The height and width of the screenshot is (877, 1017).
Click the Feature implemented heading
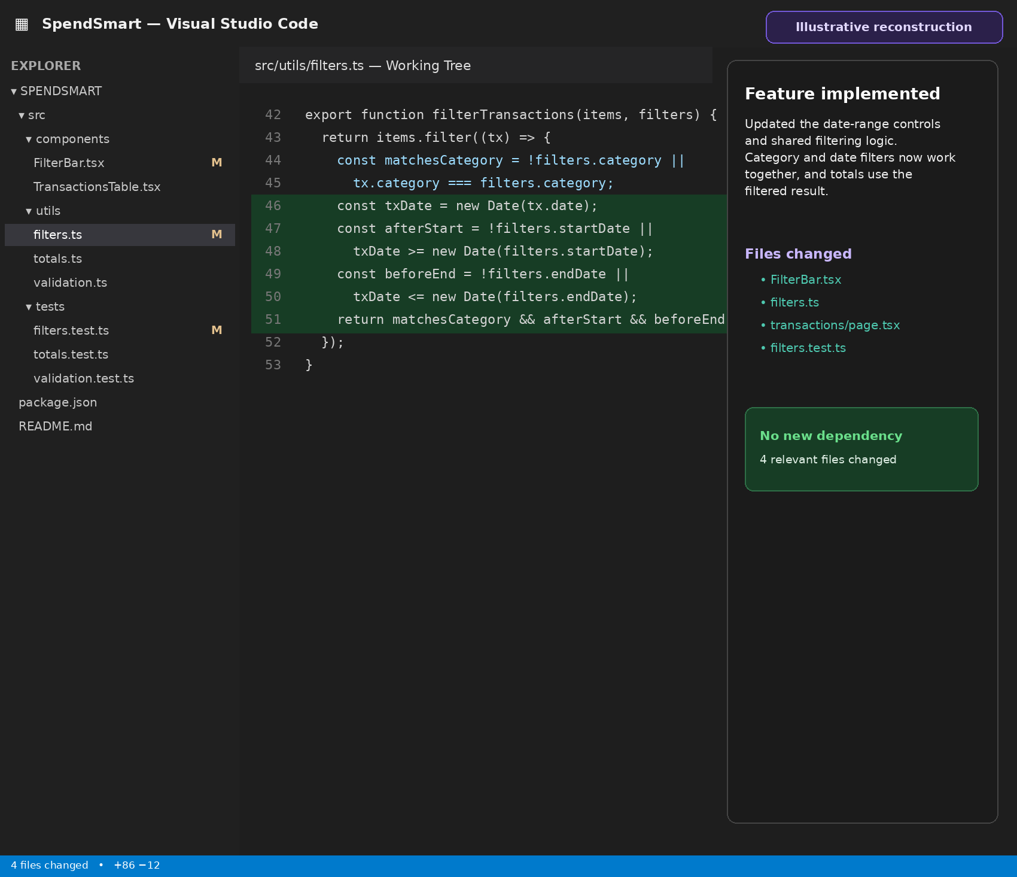(842, 94)
